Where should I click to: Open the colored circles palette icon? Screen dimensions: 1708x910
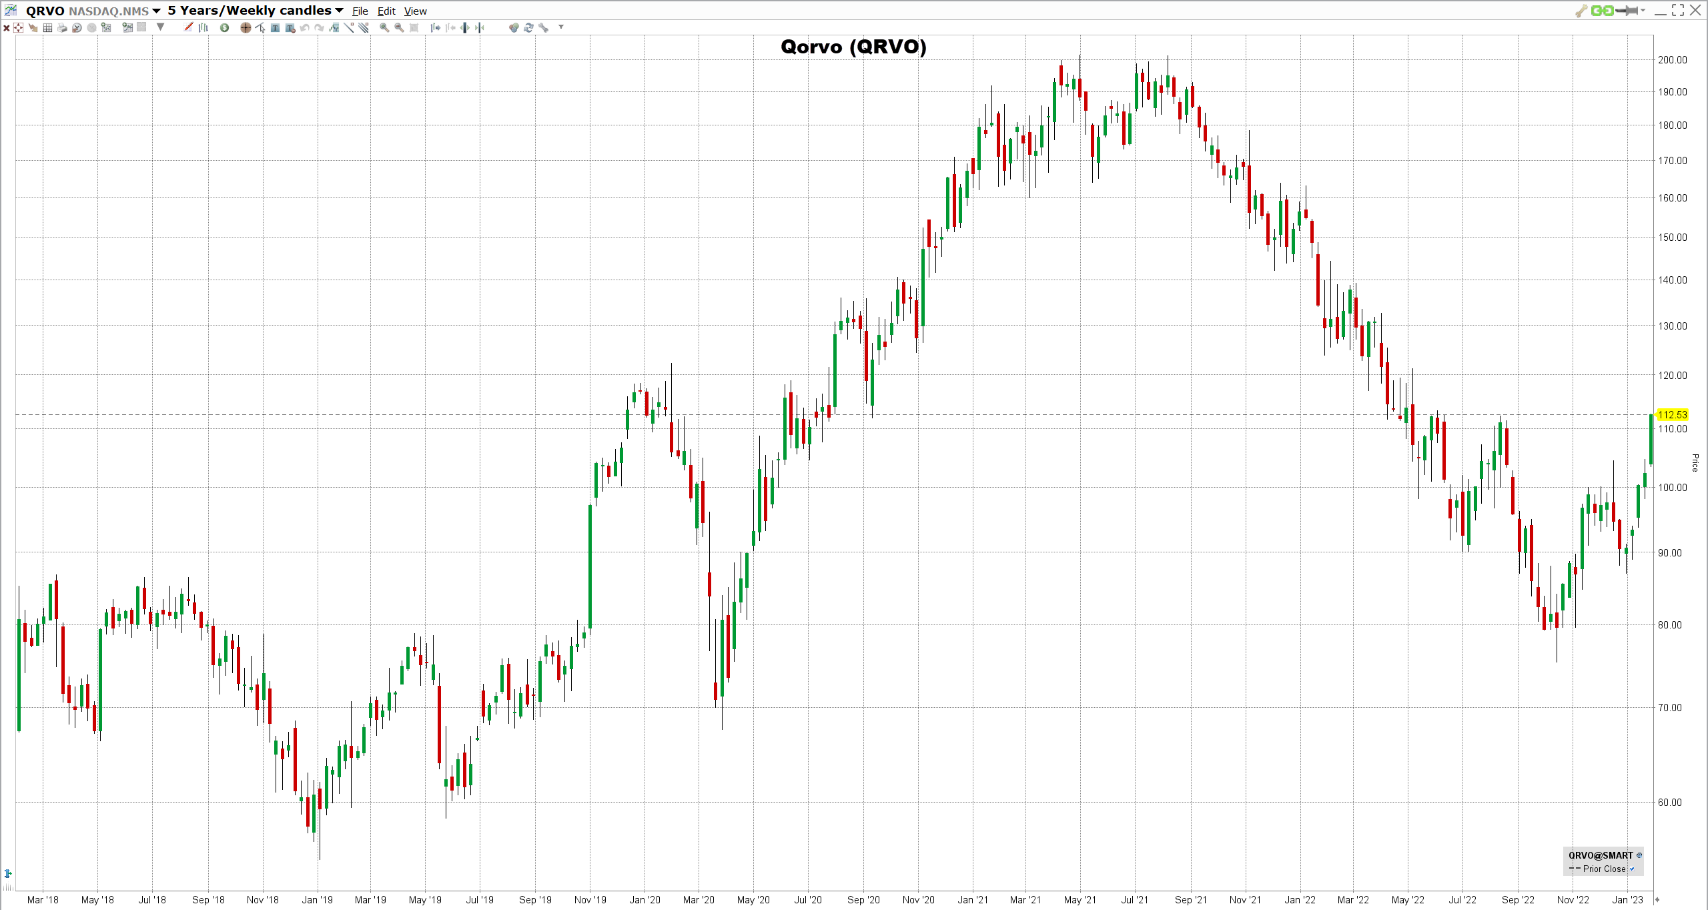coord(514,28)
